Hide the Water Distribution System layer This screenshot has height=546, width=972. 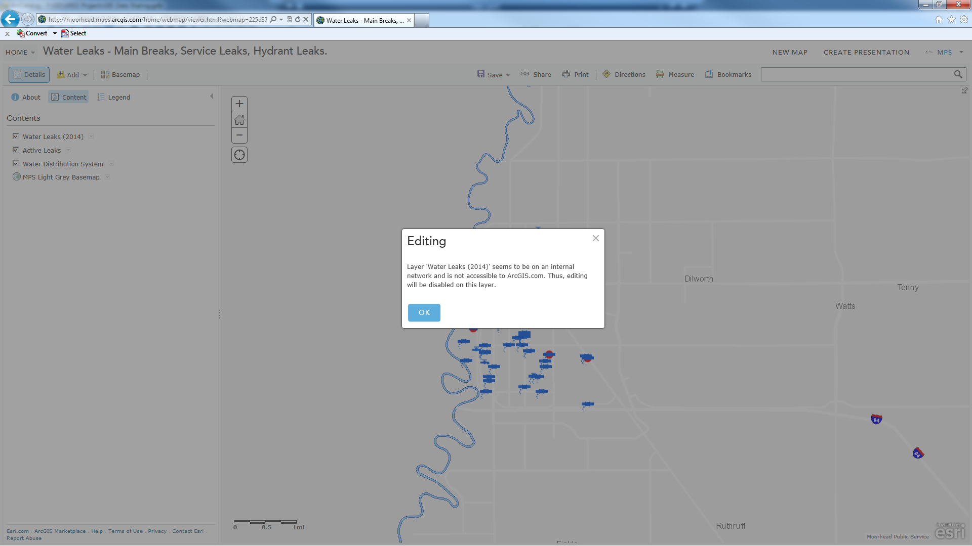pos(16,164)
